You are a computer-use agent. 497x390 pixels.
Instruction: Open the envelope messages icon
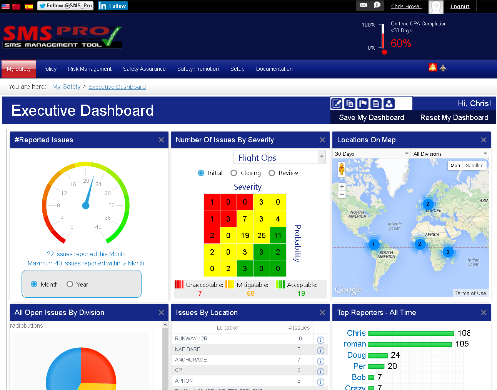(364, 5)
